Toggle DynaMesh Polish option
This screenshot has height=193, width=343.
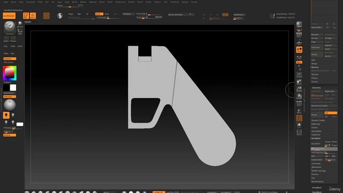(x=334, y=142)
